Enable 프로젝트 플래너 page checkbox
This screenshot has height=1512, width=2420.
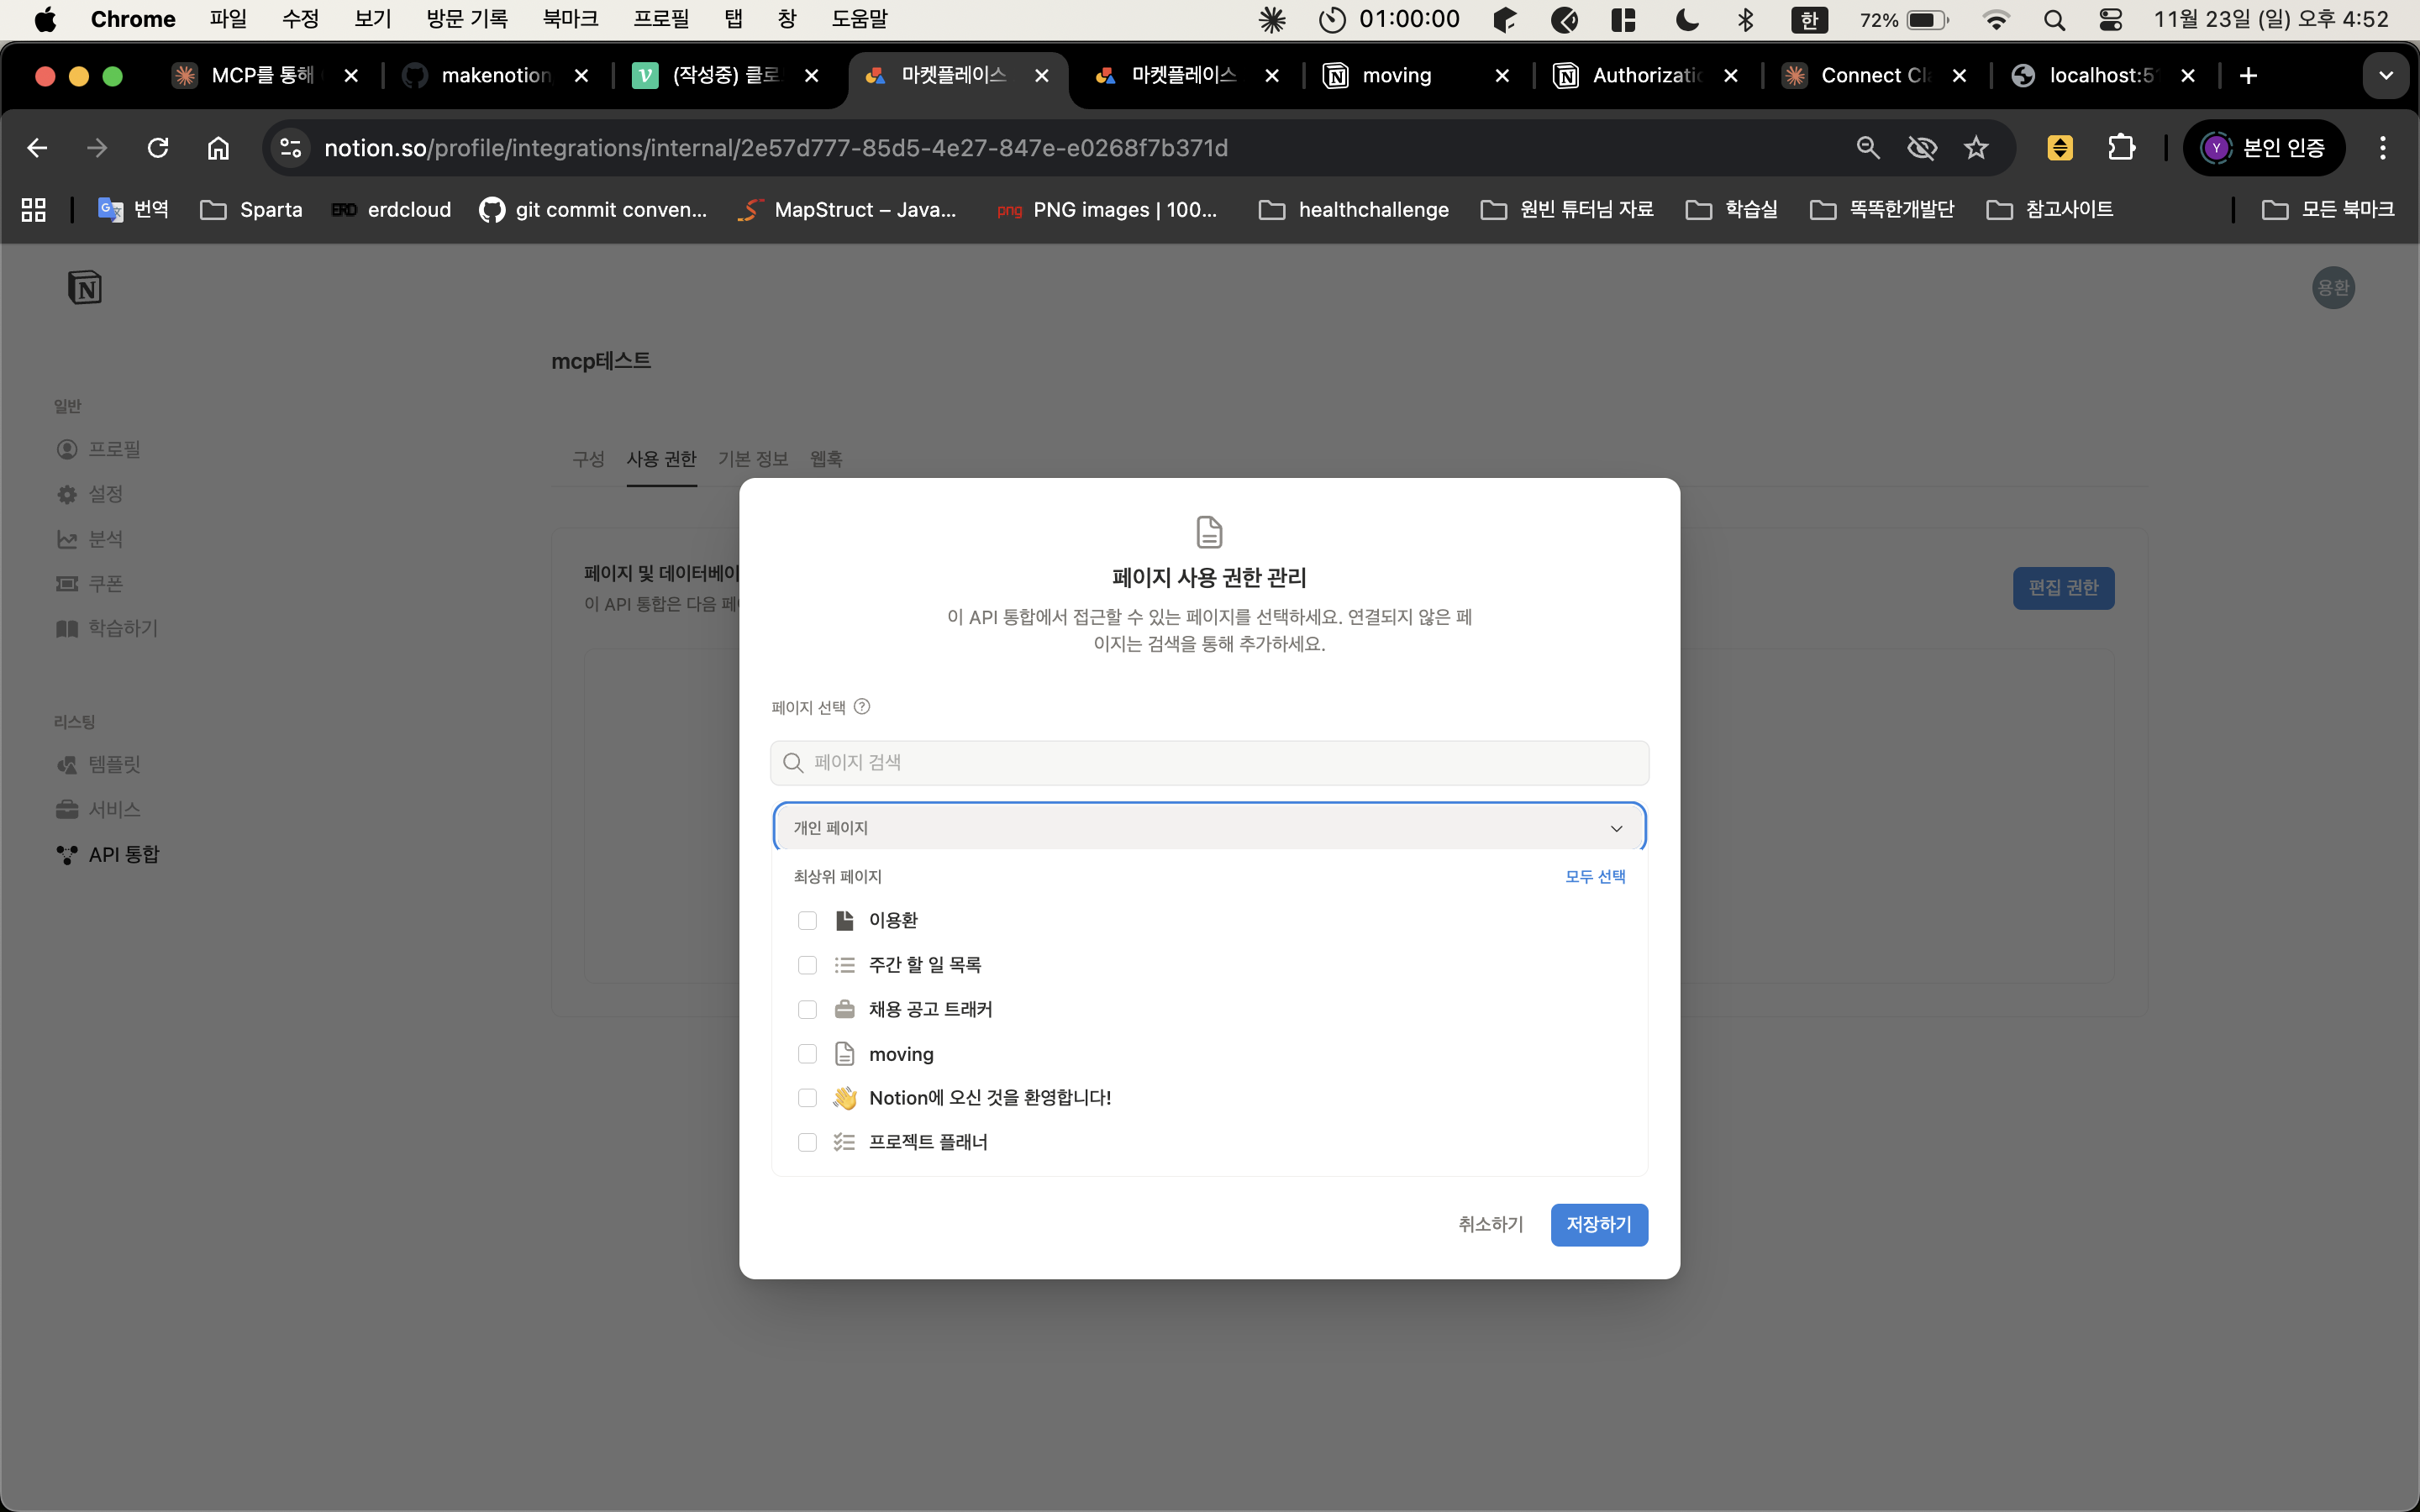coord(807,1142)
